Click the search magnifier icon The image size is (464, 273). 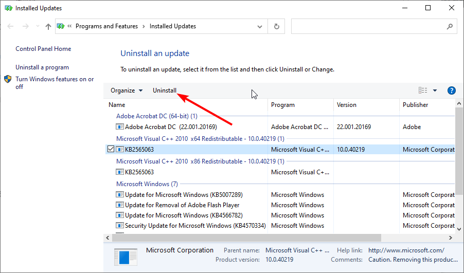pos(450,26)
